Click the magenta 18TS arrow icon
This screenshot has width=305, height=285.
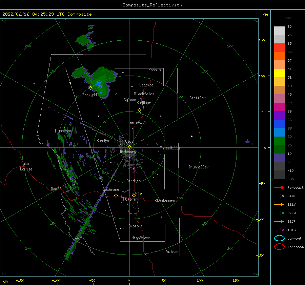279,230
